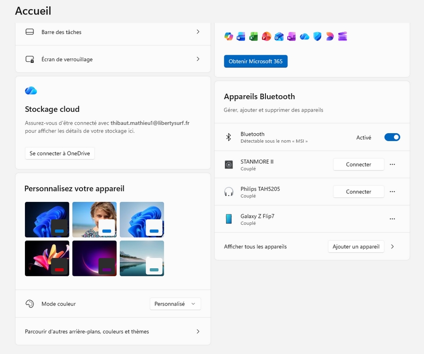This screenshot has width=424, height=354.
Task: Open Écran de verrouillage settings
Action: pyautogui.click(x=113, y=59)
